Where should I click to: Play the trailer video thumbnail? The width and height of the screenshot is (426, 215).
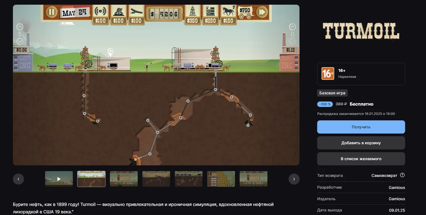pos(59,179)
